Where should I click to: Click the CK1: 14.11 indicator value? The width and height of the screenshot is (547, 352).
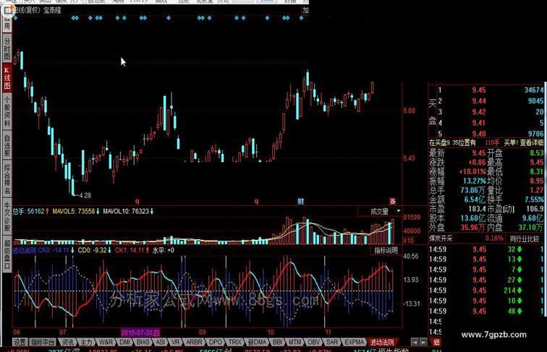tap(130, 250)
